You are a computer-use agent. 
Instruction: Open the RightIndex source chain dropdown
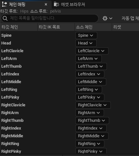click(91, 128)
